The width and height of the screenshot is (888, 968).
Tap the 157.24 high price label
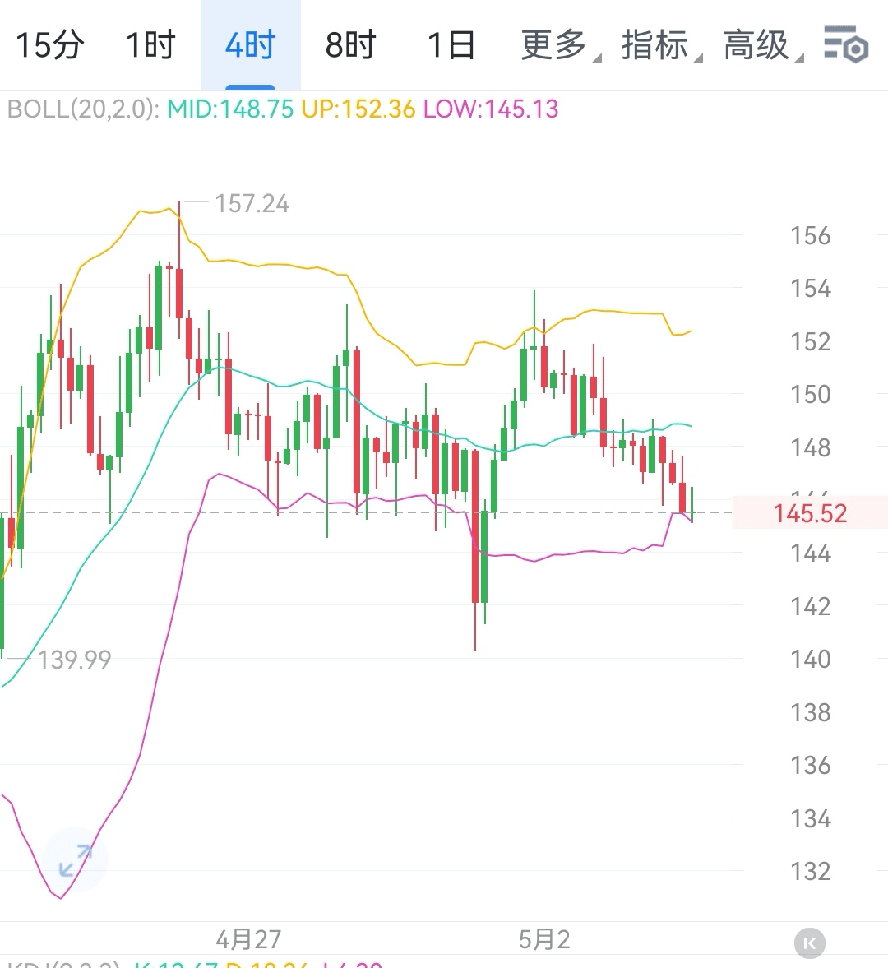[x=252, y=204]
